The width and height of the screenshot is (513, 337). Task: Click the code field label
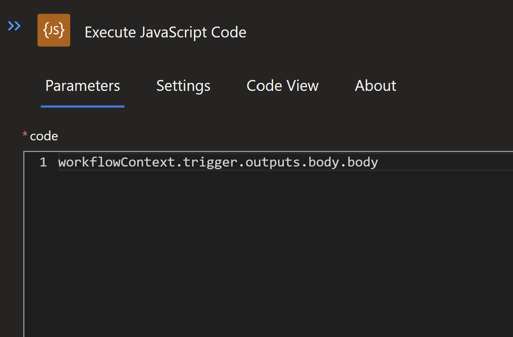(x=44, y=136)
